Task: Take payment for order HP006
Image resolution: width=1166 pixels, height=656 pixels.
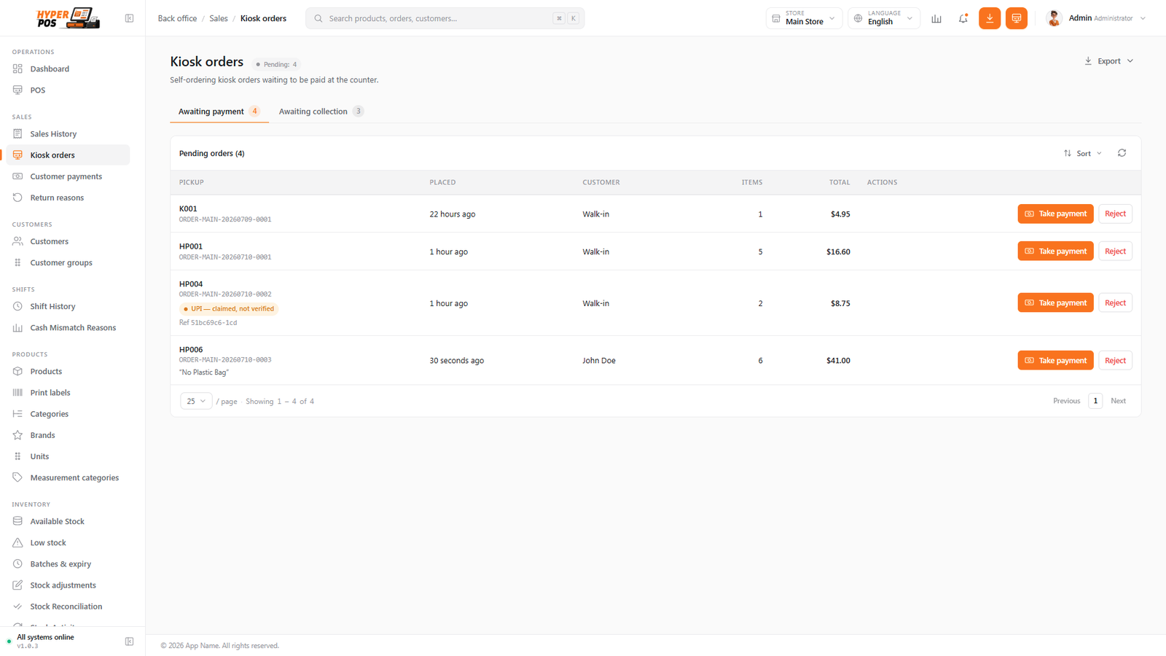Action: tap(1055, 360)
